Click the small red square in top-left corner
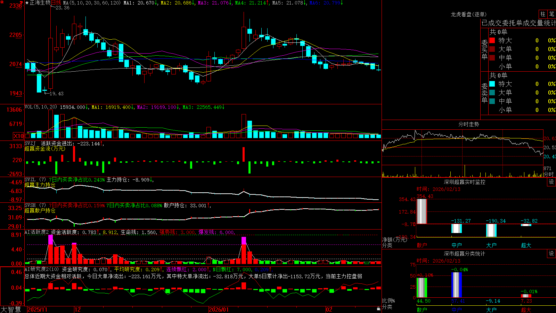The height and width of the screenshot is (313, 556). 1,2
